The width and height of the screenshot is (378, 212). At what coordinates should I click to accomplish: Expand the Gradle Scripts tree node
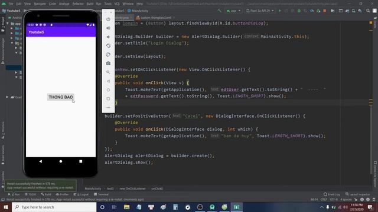[x=7, y=97]
